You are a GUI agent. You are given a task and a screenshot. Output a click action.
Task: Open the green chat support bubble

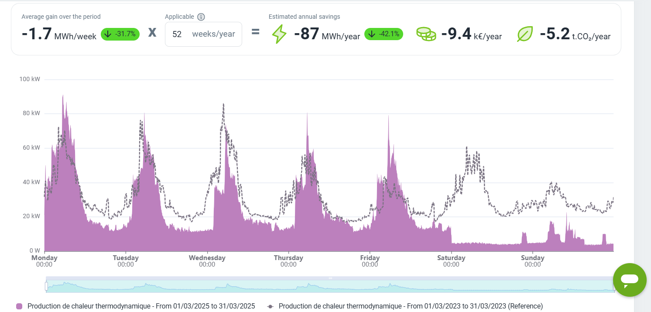[x=630, y=280]
